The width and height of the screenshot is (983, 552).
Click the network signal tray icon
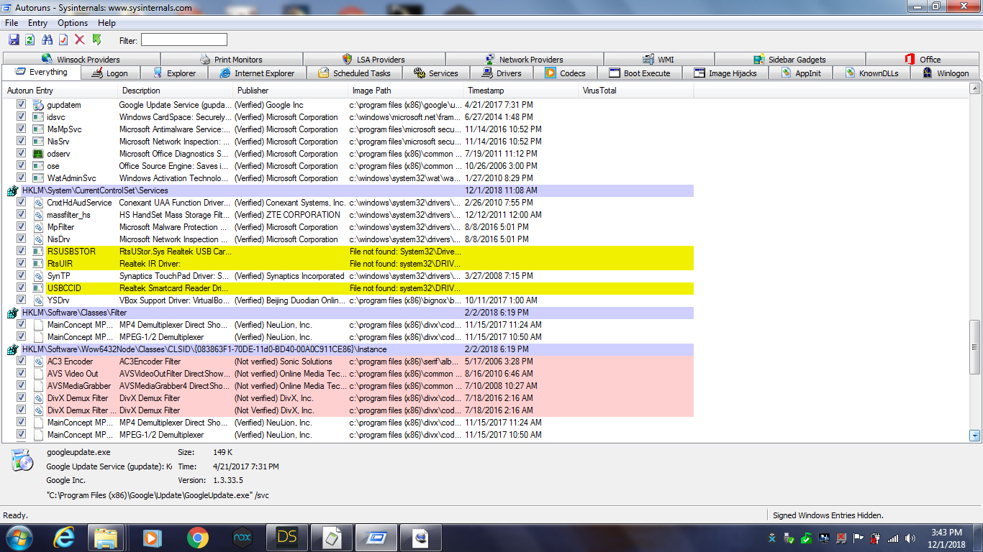pos(893,538)
